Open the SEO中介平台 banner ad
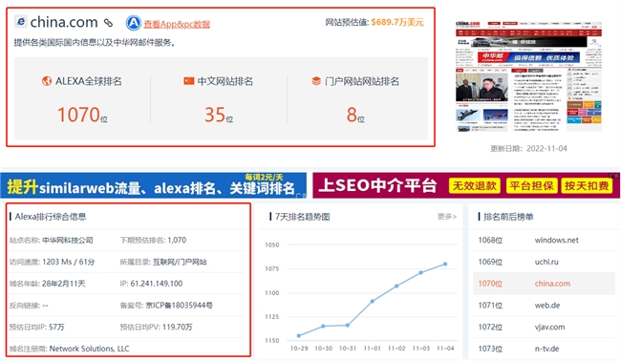 tap(466, 185)
